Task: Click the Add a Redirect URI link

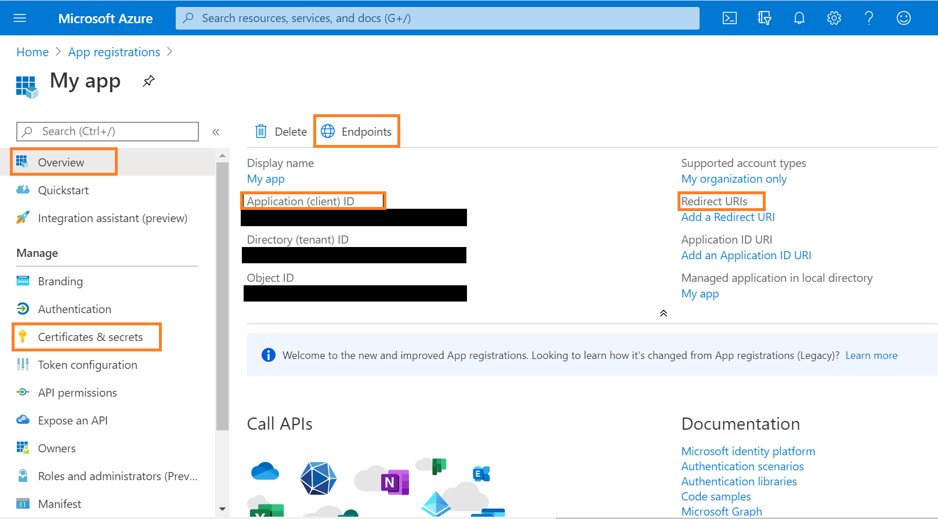Action: pyautogui.click(x=727, y=217)
